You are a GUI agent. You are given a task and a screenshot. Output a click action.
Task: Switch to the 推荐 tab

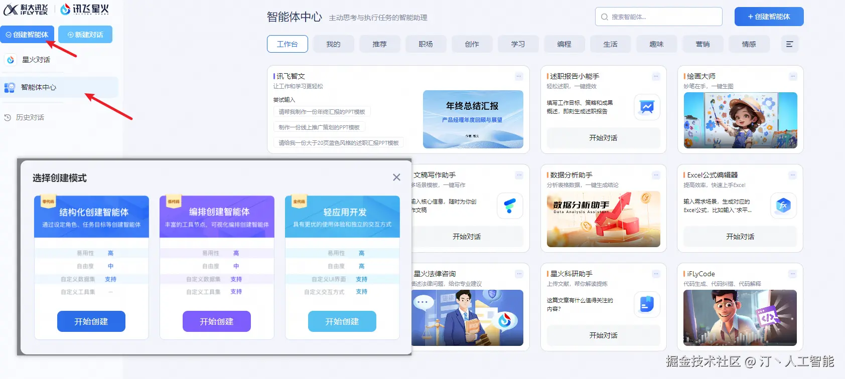380,44
